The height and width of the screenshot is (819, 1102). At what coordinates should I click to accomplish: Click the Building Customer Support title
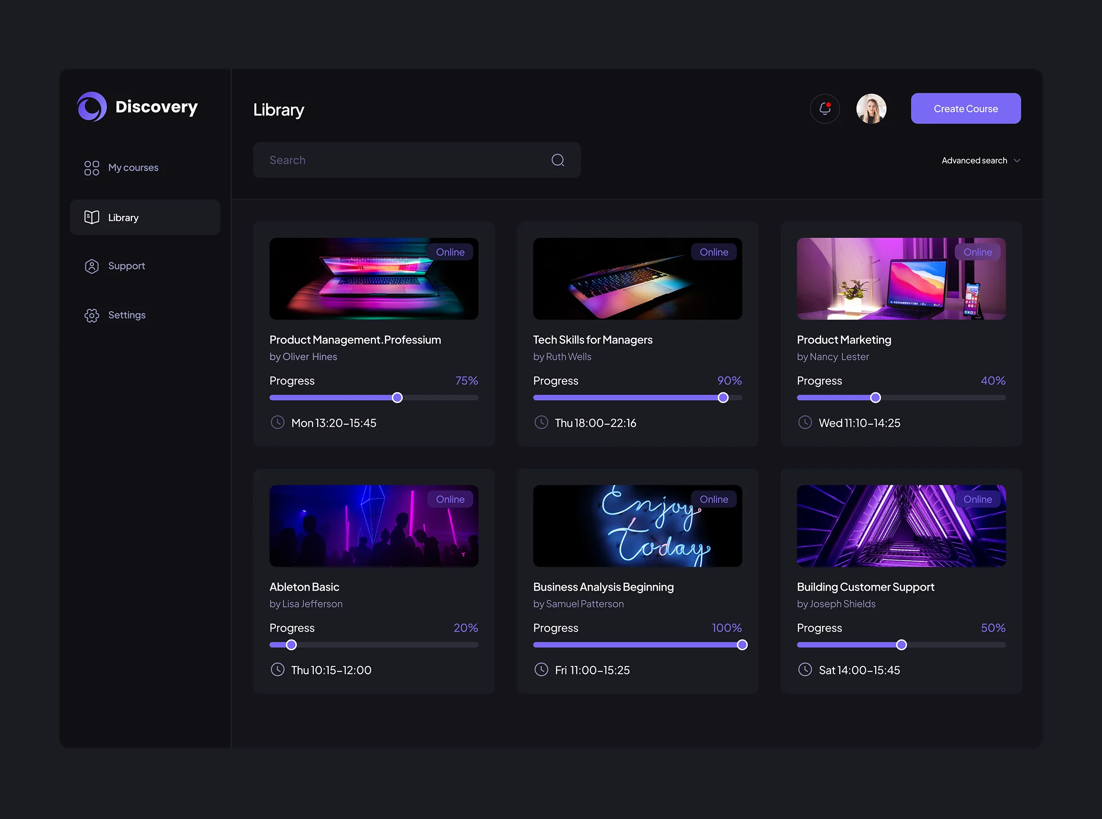click(866, 587)
